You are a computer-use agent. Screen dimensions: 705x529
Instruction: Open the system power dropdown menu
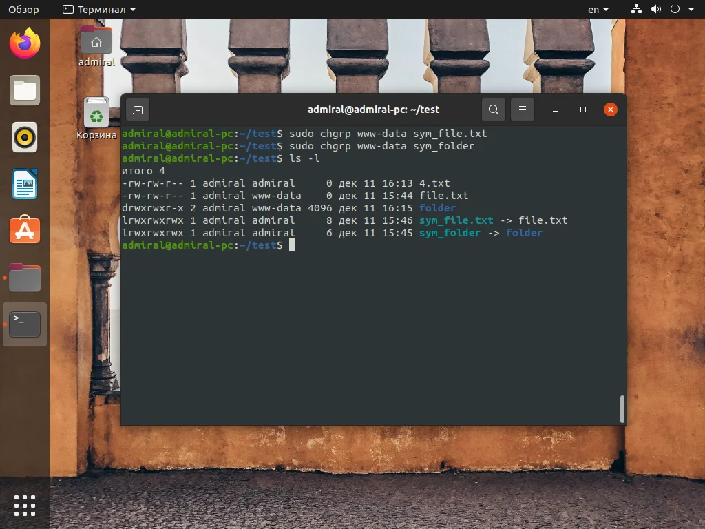tap(681, 10)
